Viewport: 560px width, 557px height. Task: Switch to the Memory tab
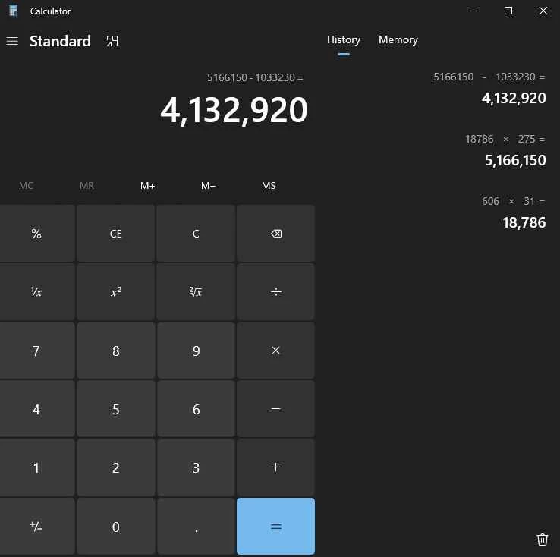point(398,39)
